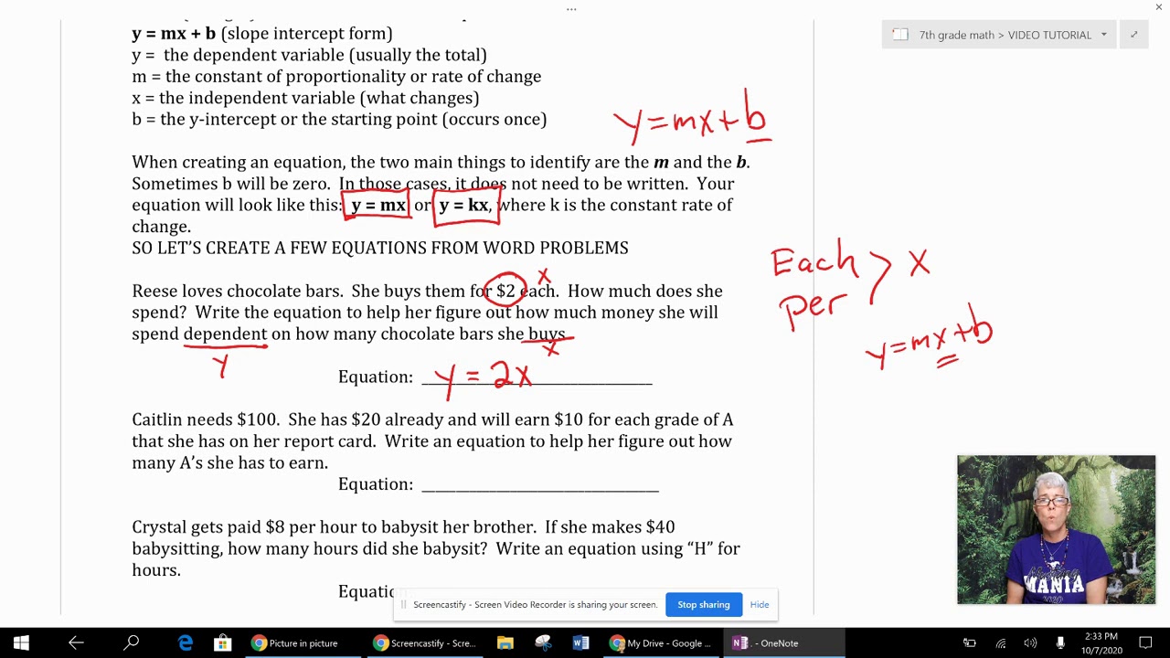
Task: Click the line 'x = the independent variable'
Action: click(x=305, y=98)
